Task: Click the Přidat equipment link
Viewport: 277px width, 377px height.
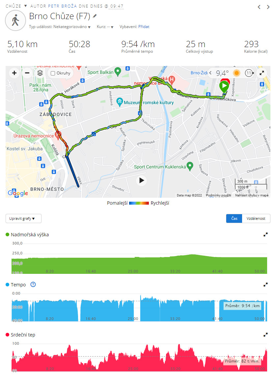Action: point(144,27)
